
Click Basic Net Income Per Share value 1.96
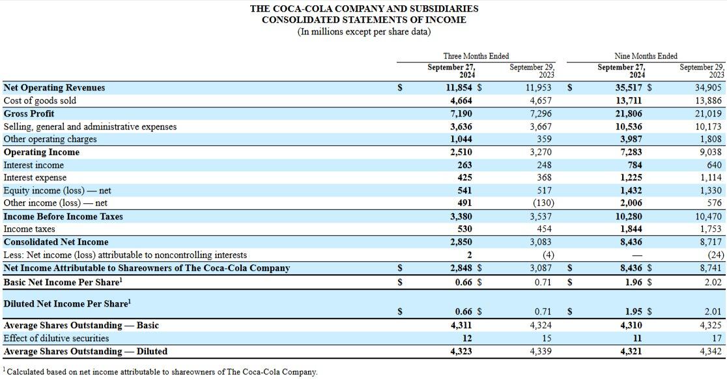[x=634, y=282]
